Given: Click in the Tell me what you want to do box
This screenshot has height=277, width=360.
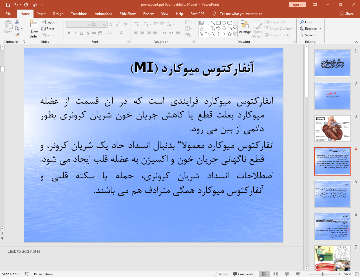Looking at the screenshot, I should coord(241,14).
